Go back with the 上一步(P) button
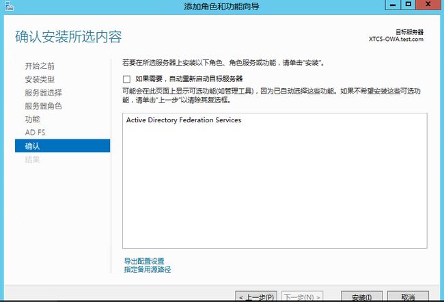The image size is (444, 302). (x=257, y=297)
